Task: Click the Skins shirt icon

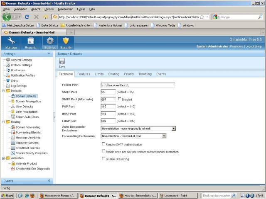Action: click(x=8, y=80)
